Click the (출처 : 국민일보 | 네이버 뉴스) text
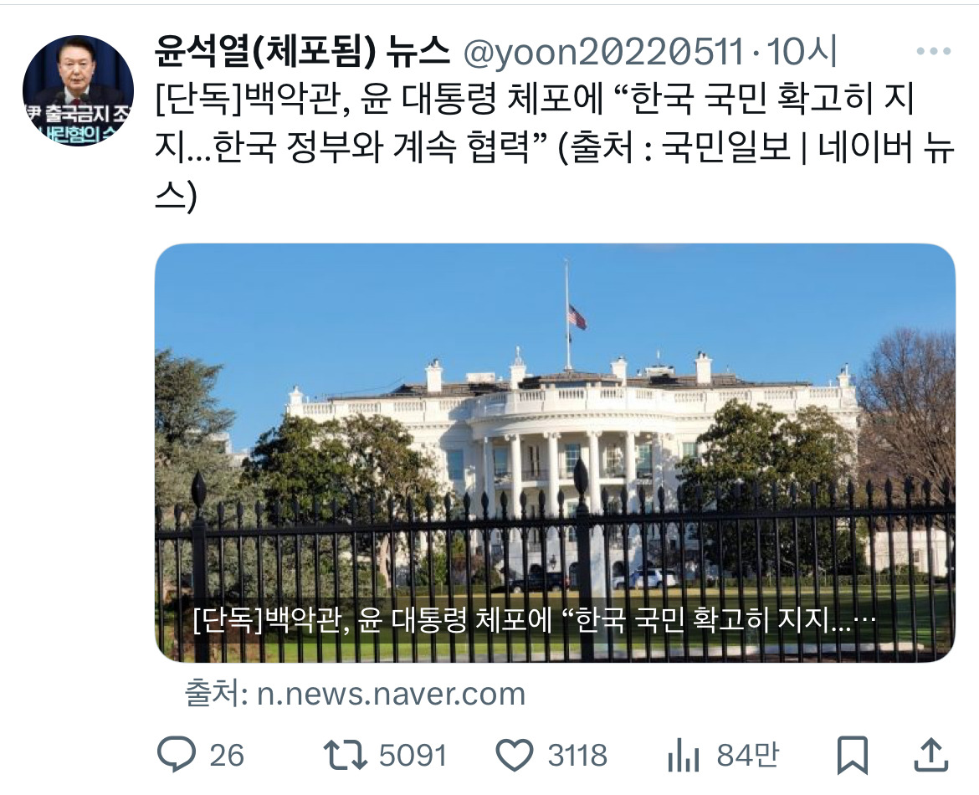The width and height of the screenshot is (979, 795). click(x=754, y=148)
